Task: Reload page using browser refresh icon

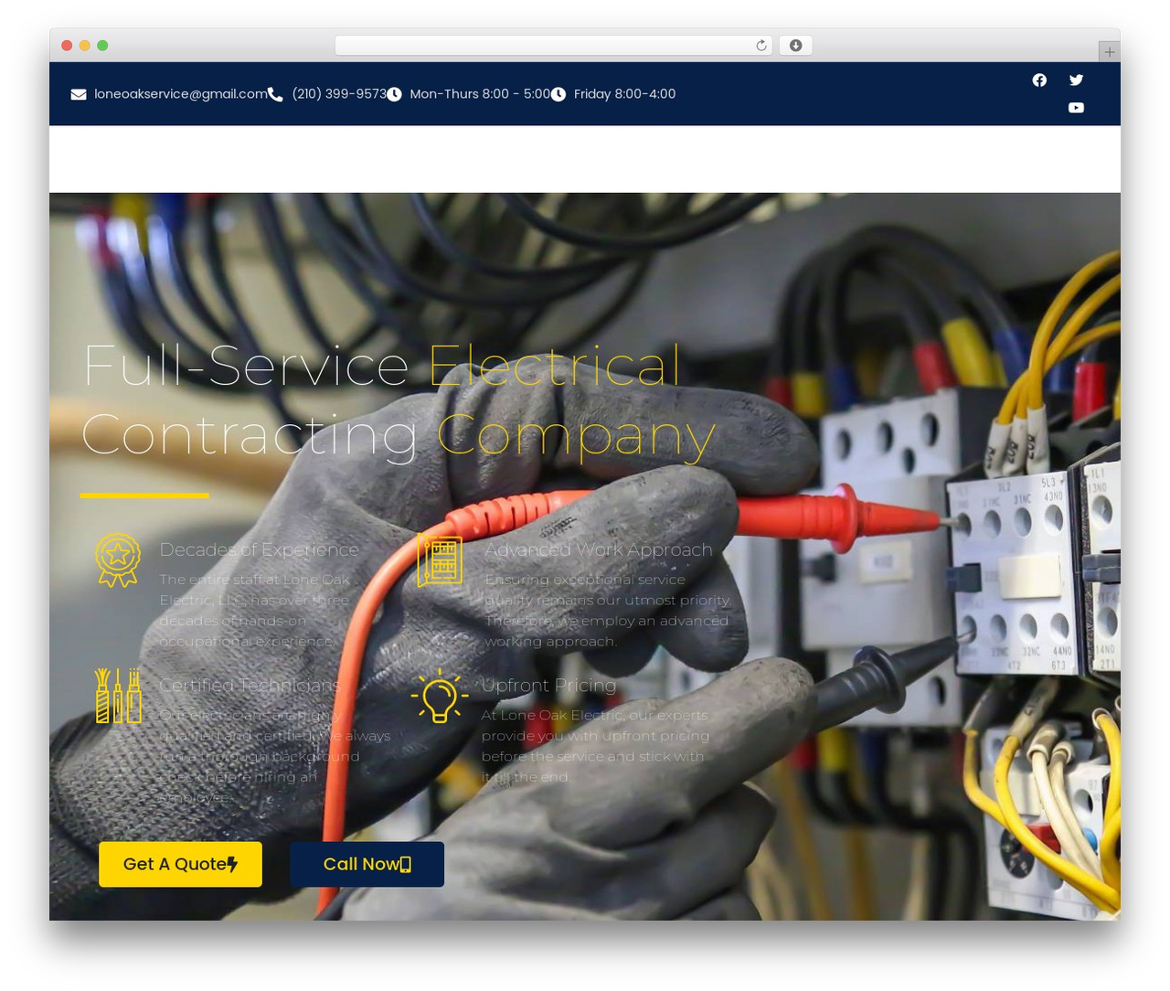Action: (x=760, y=46)
